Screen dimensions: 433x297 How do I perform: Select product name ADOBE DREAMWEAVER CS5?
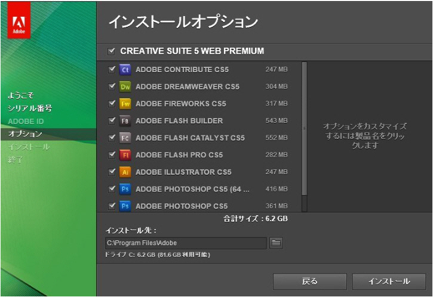tap(188, 86)
